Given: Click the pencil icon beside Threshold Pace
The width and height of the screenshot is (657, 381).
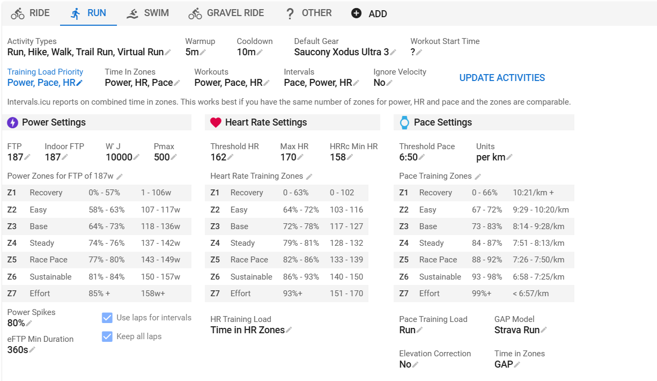Looking at the screenshot, I should 422,157.
